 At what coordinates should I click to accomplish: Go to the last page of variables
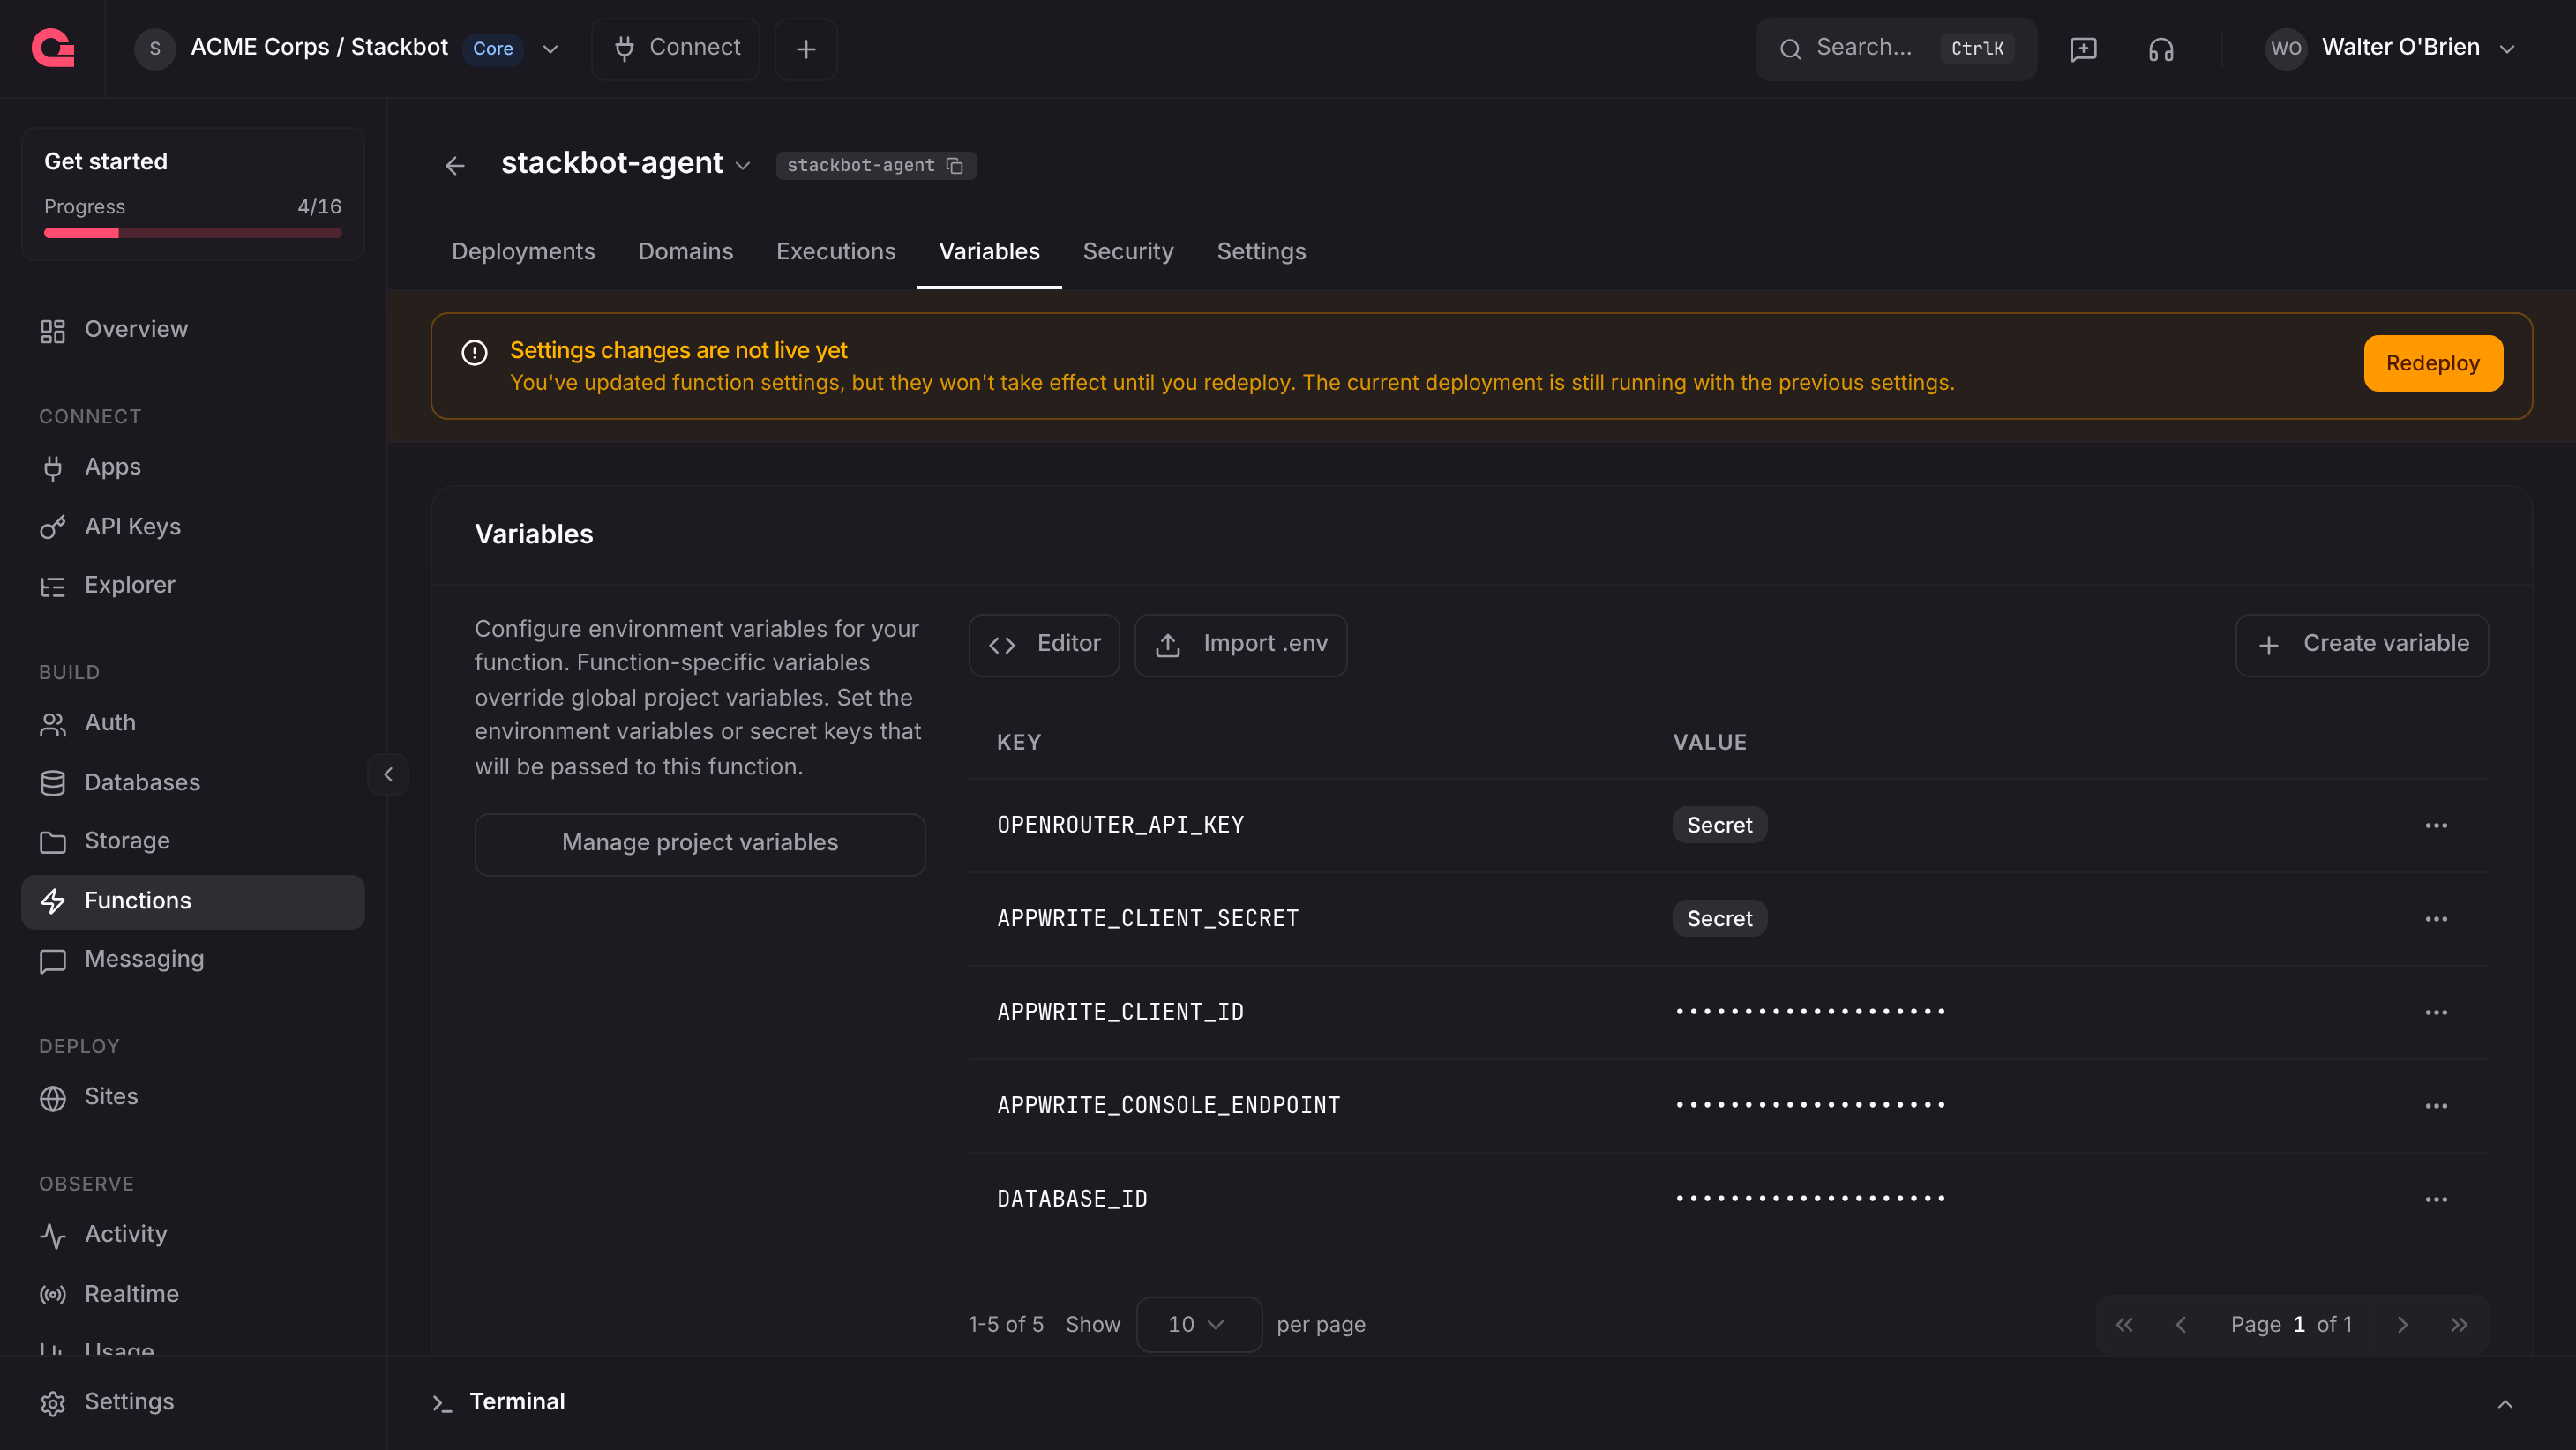point(2459,1325)
